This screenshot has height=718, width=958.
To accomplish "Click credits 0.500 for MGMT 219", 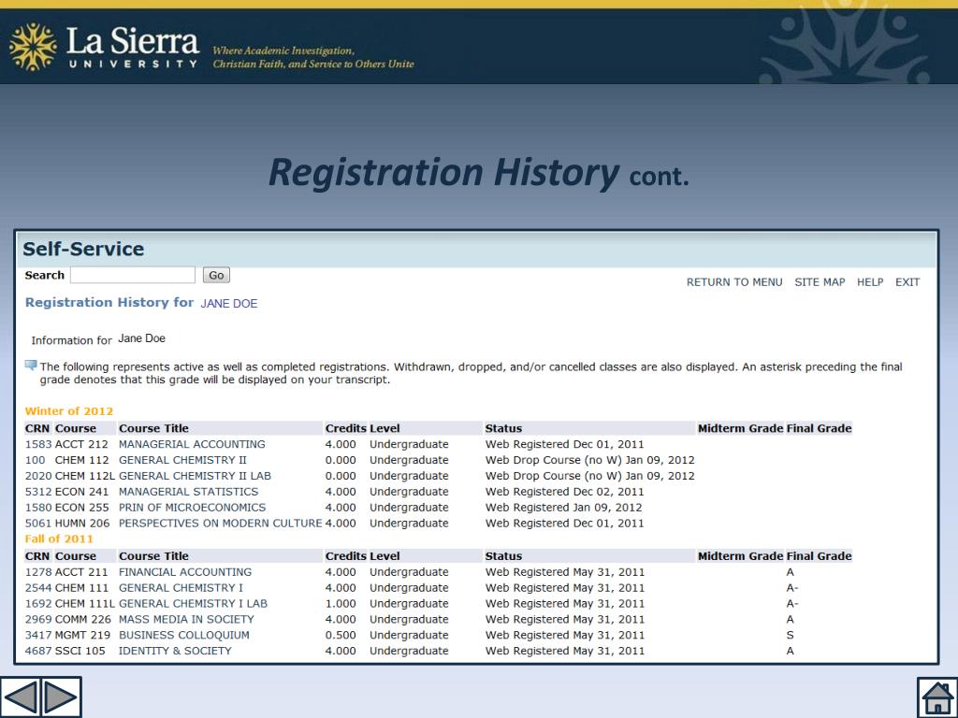I will [x=341, y=636].
